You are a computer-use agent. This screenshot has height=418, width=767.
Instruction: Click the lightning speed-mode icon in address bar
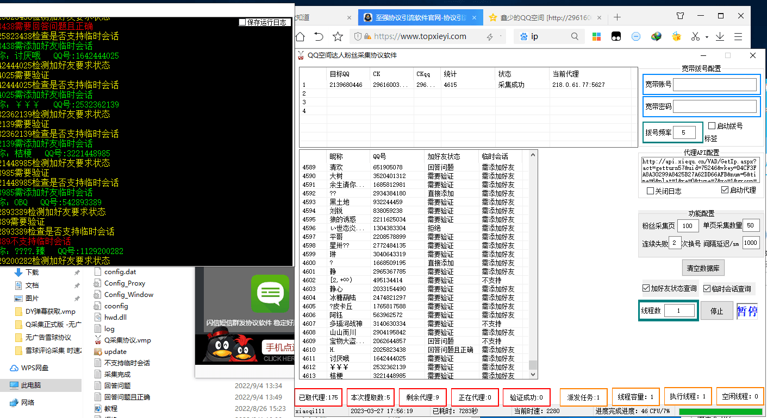point(490,37)
